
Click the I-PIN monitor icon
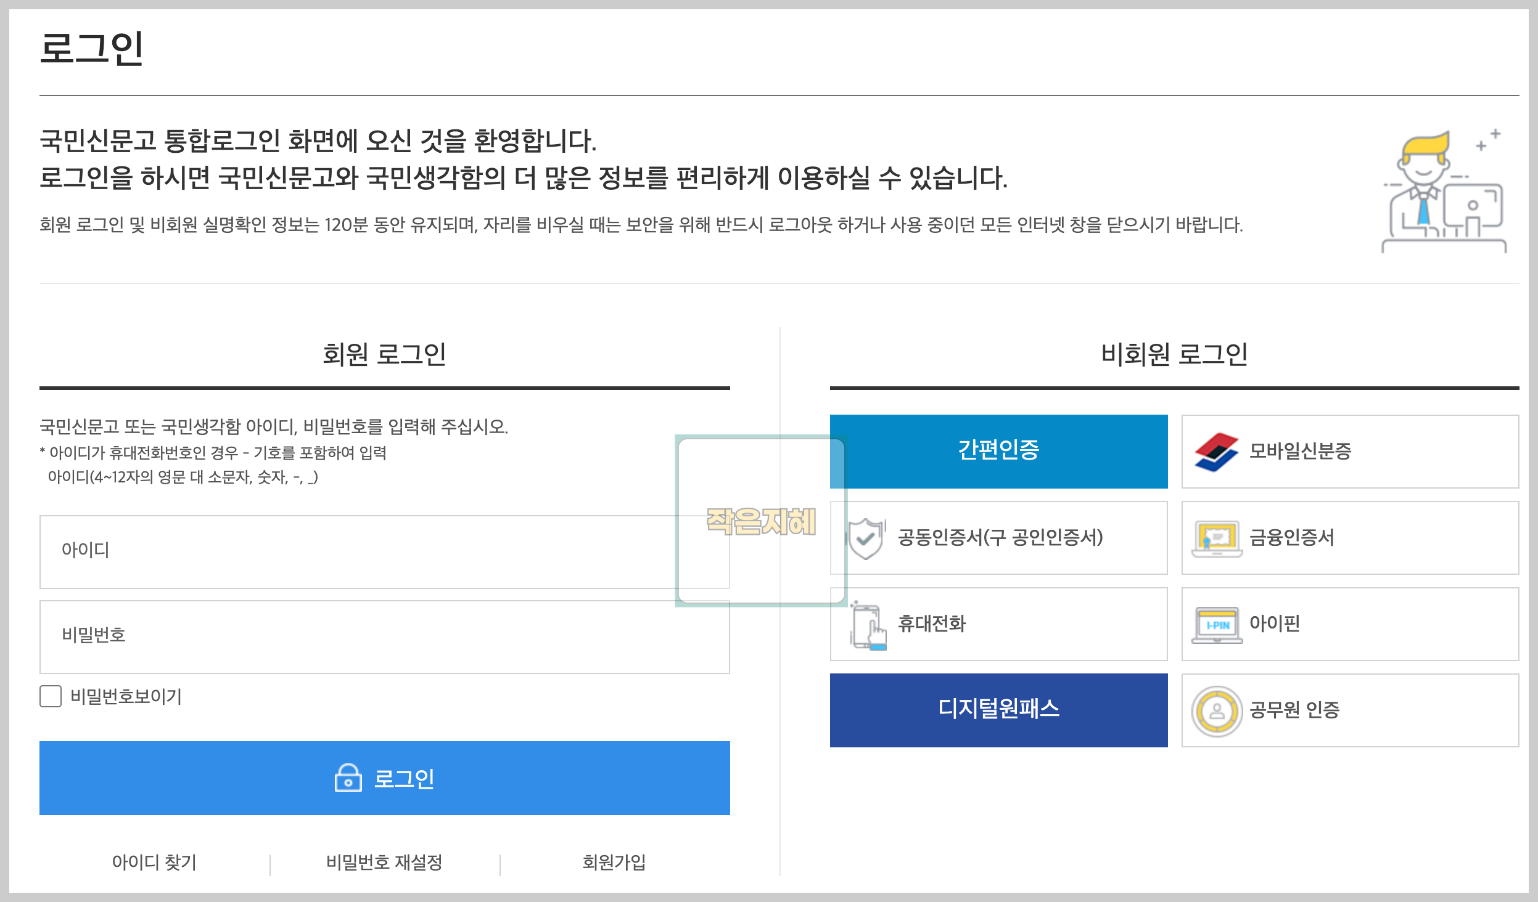click(x=1216, y=625)
